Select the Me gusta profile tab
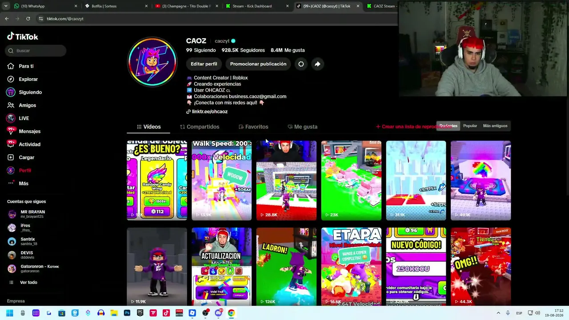569x320 pixels. tap(302, 127)
